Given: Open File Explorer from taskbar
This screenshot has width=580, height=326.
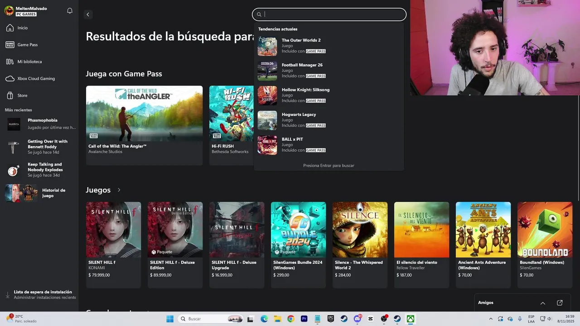Looking at the screenshot, I should point(277,319).
